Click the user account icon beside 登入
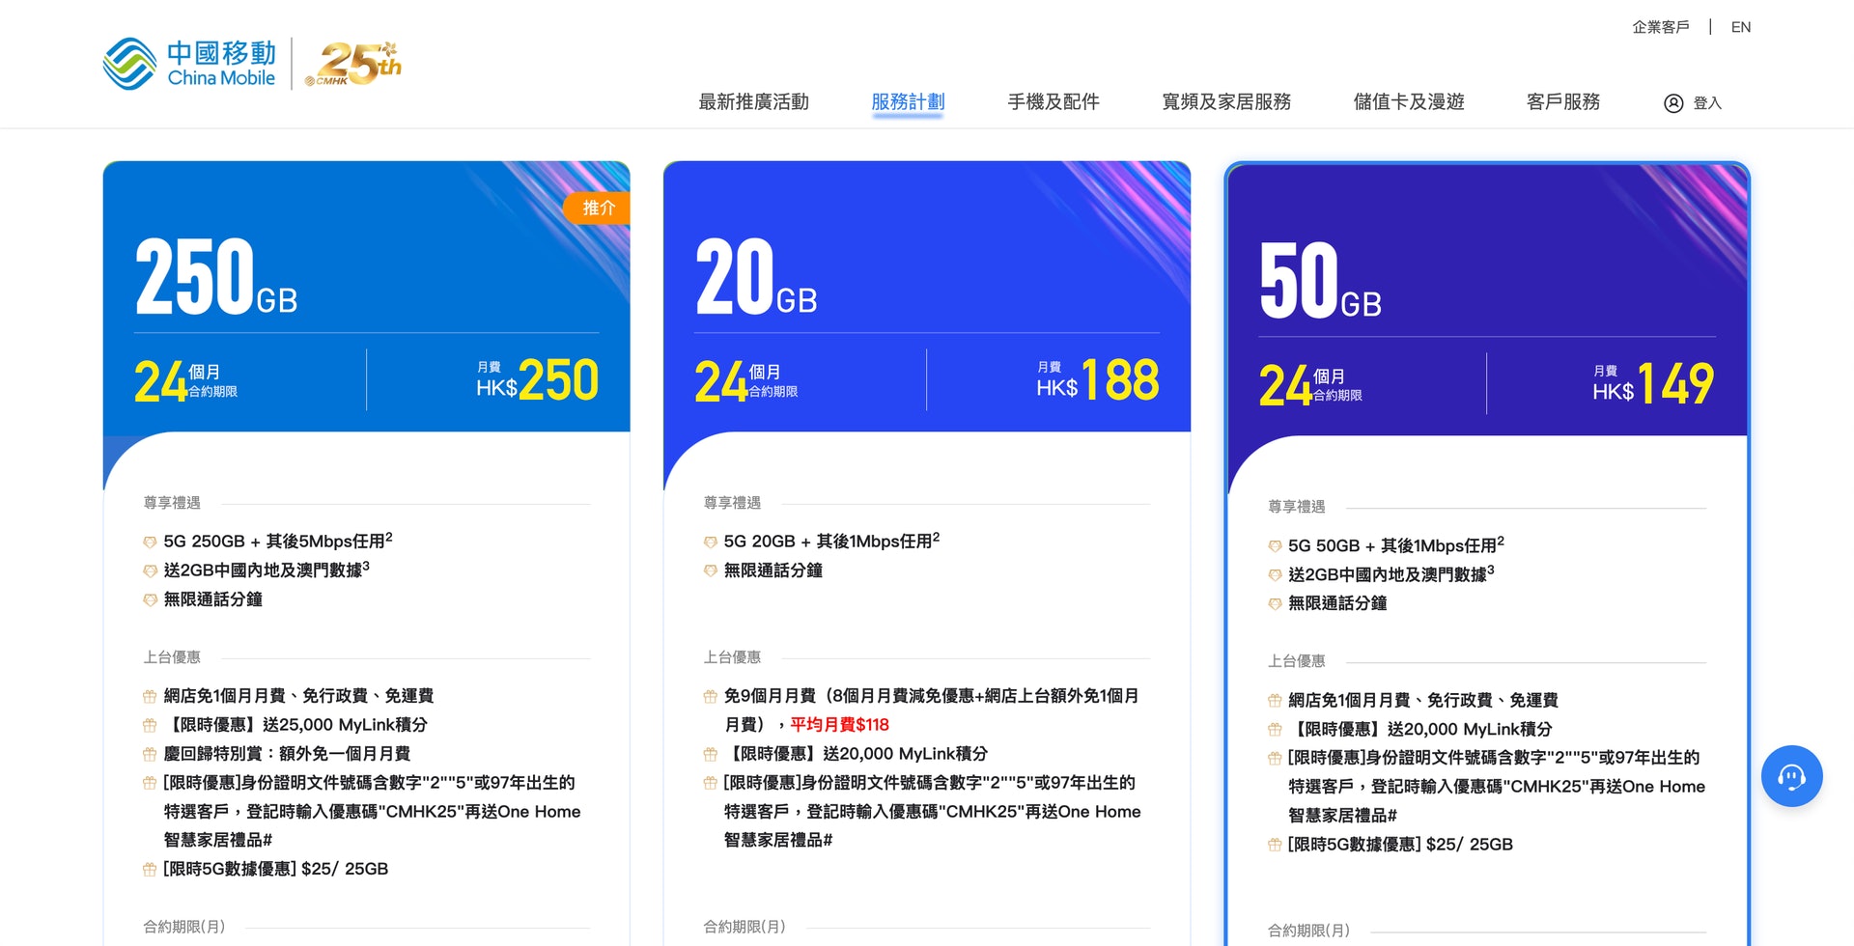 click(1673, 103)
